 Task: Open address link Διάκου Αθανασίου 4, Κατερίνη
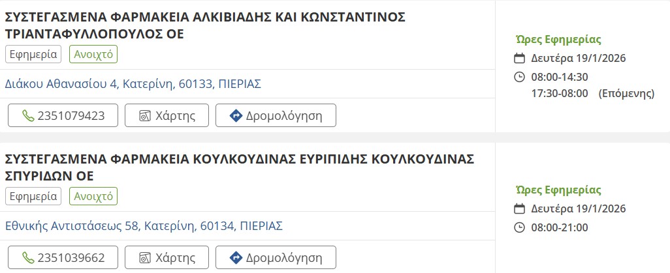point(133,84)
